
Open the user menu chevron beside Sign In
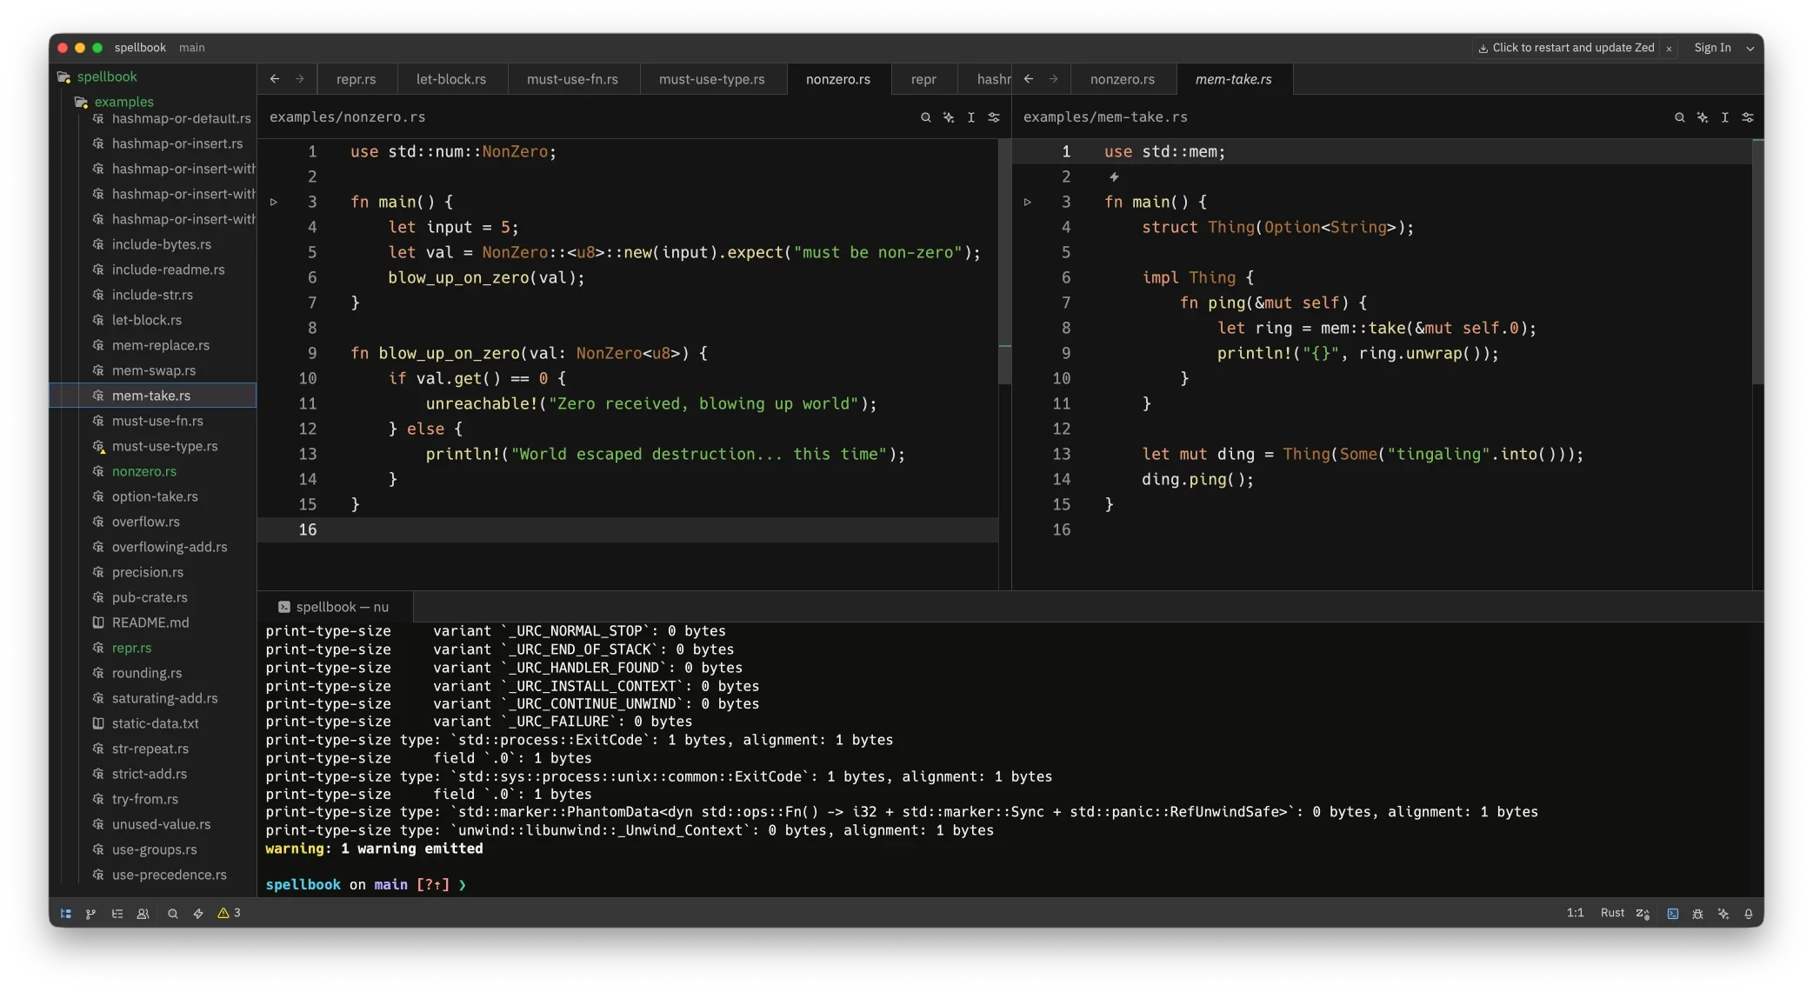(1750, 48)
